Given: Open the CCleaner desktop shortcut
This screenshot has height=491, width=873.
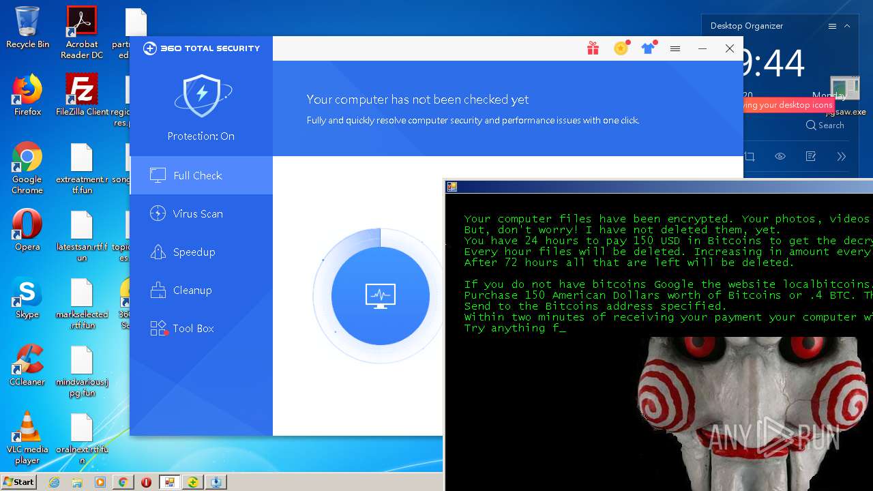Looking at the screenshot, I should [27, 366].
